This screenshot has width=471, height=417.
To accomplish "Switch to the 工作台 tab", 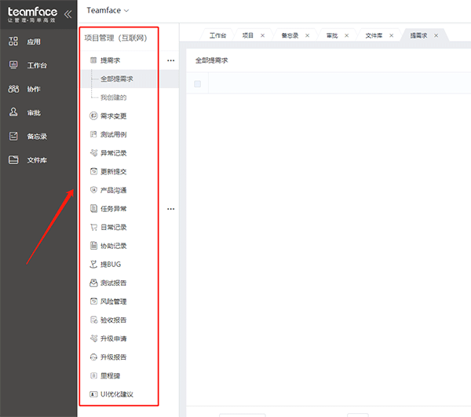I will tap(217, 35).
